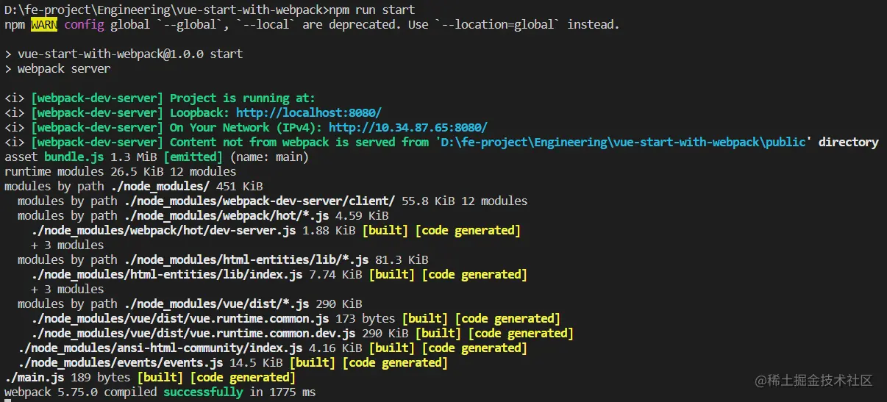Click '+ 3 modules' under html-entities index.js

click(x=67, y=289)
